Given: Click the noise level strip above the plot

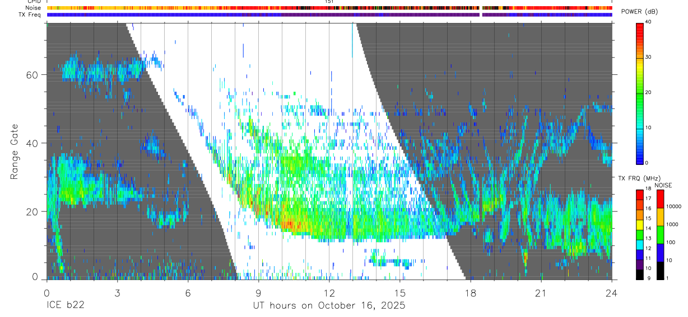Looking at the screenshot, I should [329, 8].
